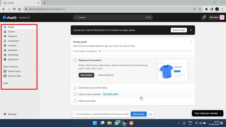Image resolution: width=226 pixels, height=127 pixels.
Task: Click the Earn $50 credit badge
Action: [110, 94]
